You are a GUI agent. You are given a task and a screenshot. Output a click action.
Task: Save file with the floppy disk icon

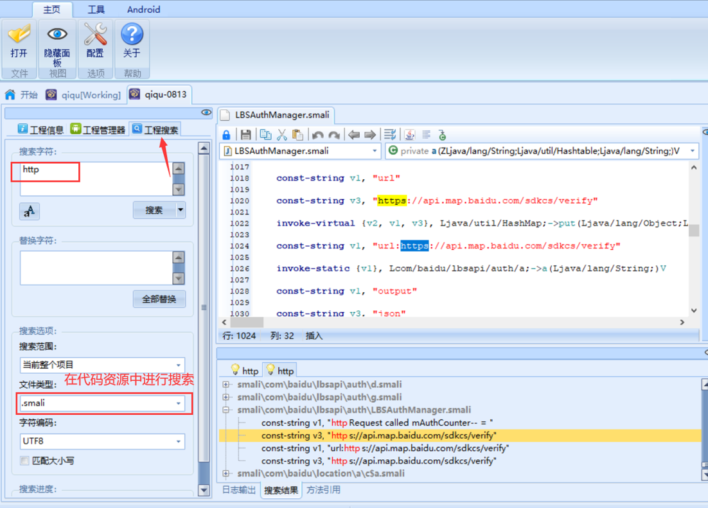(x=245, y=135)
